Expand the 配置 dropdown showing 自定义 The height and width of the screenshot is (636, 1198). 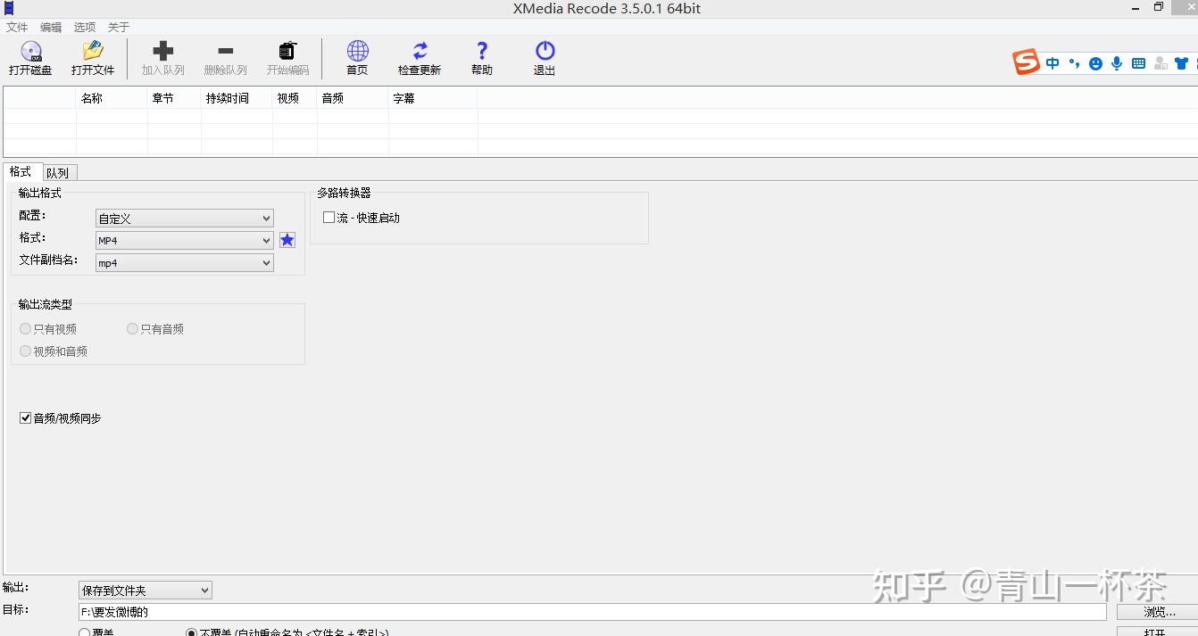click(x=184, y=219)
